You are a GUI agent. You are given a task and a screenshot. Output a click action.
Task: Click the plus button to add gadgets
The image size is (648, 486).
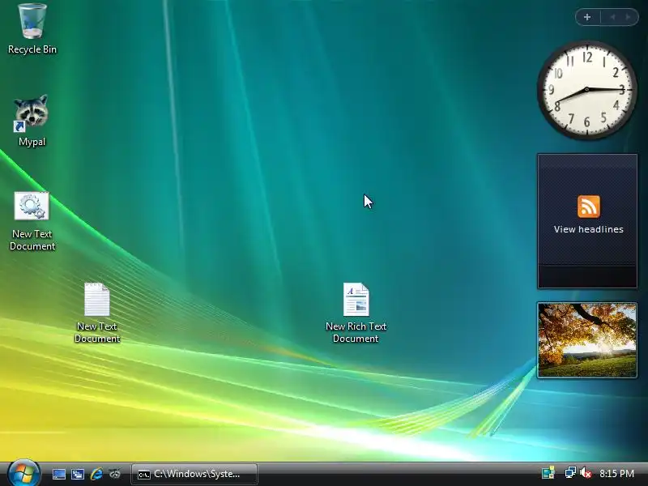click(587, 17)
